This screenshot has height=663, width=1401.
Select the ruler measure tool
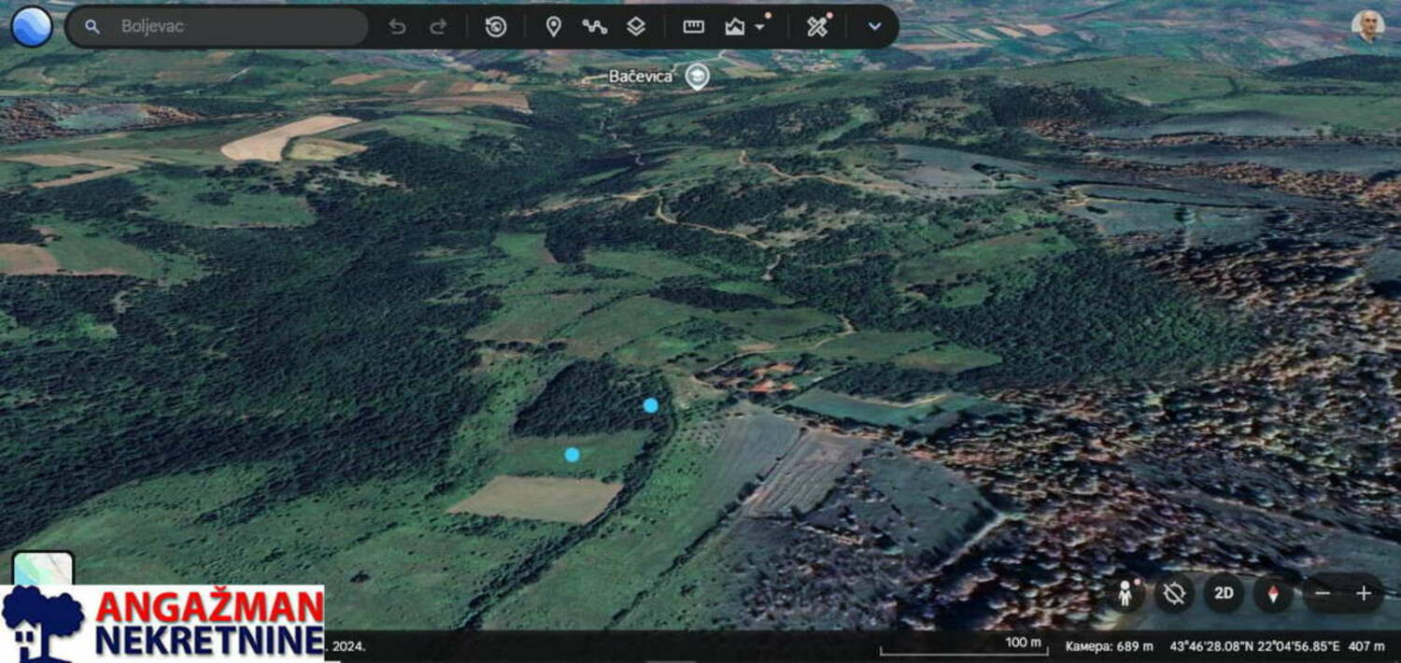(693, 26)
